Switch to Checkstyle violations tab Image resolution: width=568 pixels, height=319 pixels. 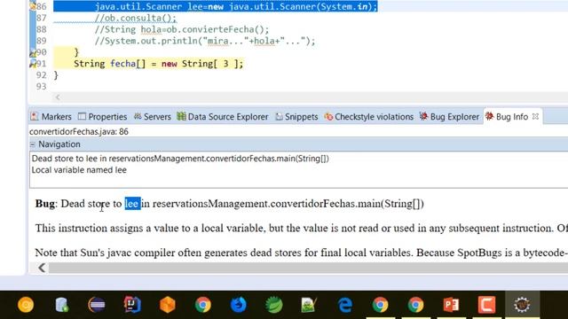coord(369,117)
